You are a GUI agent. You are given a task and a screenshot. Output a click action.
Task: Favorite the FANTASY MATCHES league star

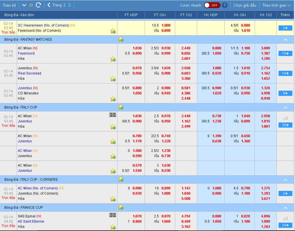(x=121, y=39)
